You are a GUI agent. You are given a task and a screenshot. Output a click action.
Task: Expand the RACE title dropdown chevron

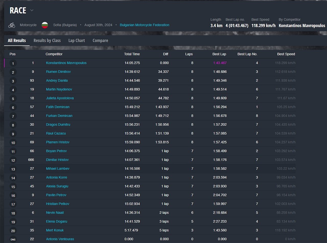tap(32, 10)
